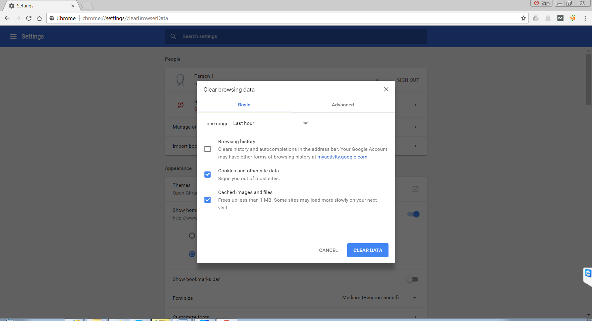The image size is (592, 321).
Task: Toggle the Show bookmarks bar switch
Action: tap(412, 279)
